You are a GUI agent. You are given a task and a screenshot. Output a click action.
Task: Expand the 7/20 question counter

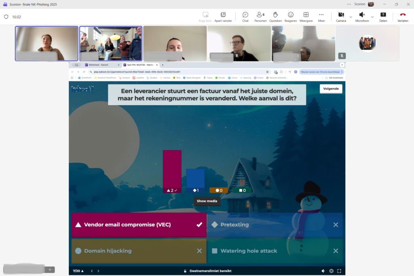point(78,271)
